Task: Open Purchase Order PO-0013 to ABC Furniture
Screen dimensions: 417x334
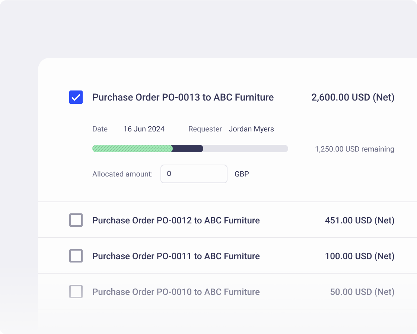Action: (183, 97)
